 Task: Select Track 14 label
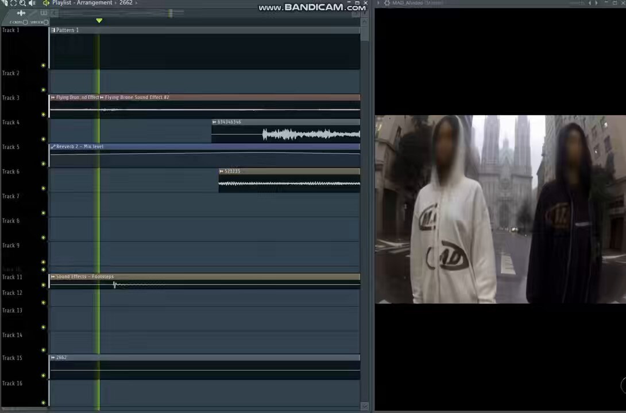tap(12, 335)
